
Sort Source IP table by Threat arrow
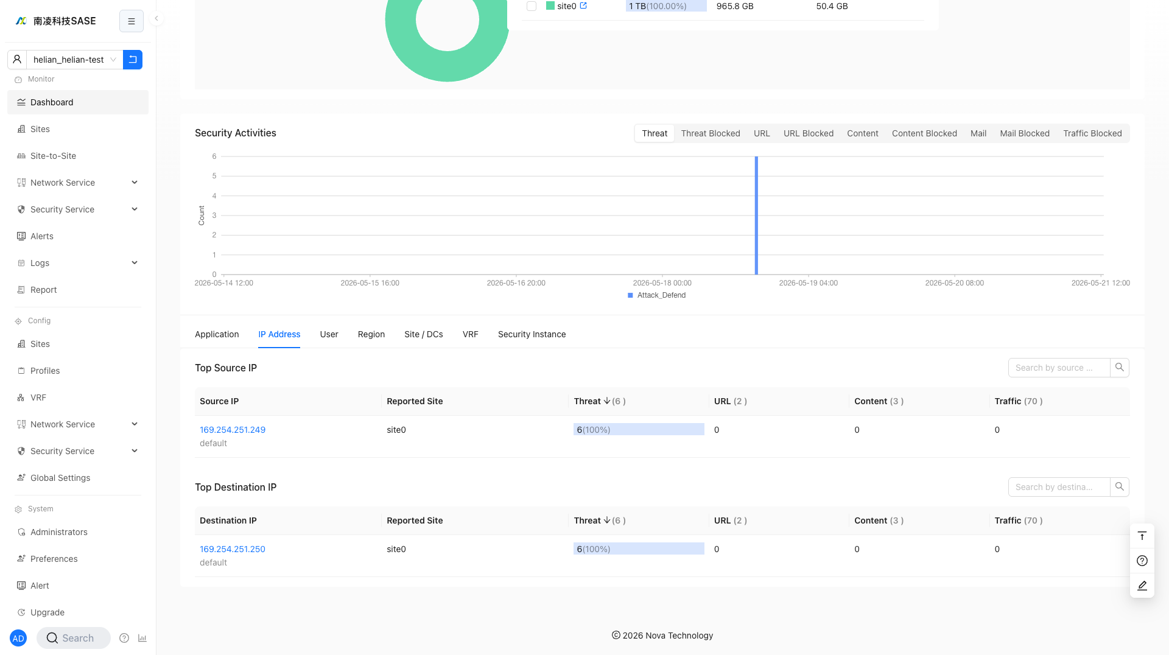(607, 401)
